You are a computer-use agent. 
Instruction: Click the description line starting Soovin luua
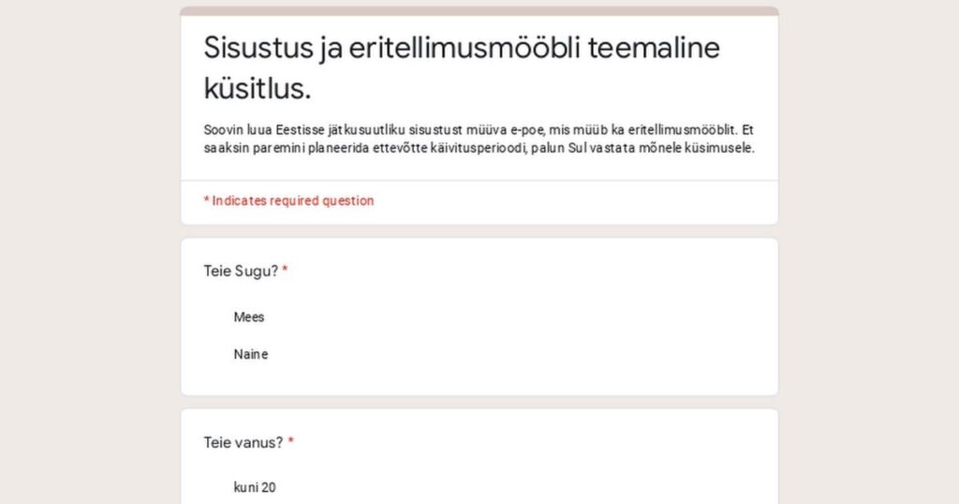click(479, 129)
